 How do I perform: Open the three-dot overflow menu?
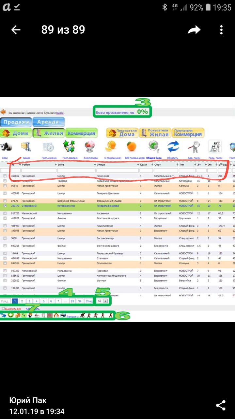221,30
